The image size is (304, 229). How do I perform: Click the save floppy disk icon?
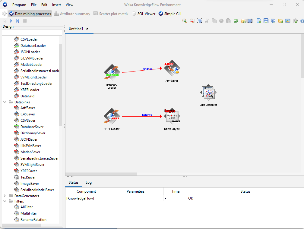[266, 21]
